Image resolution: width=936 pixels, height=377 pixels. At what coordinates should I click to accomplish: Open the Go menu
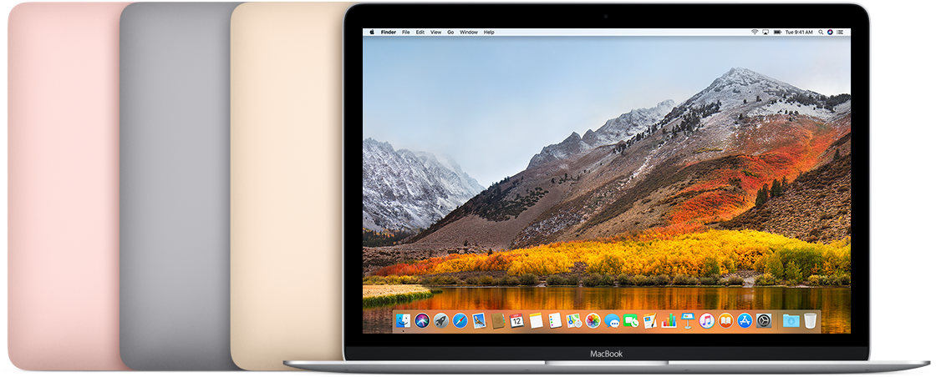coord(450,33)
